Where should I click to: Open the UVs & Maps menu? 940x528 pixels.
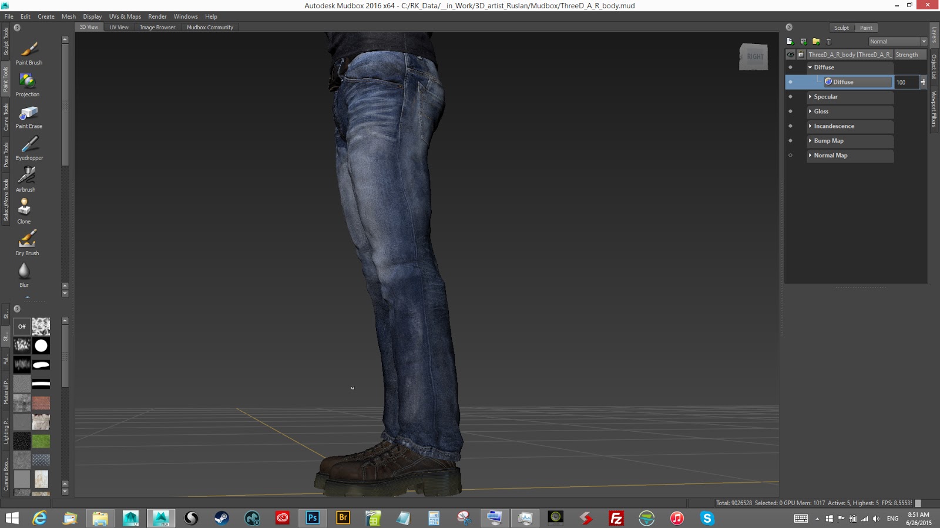pos(125,16)
